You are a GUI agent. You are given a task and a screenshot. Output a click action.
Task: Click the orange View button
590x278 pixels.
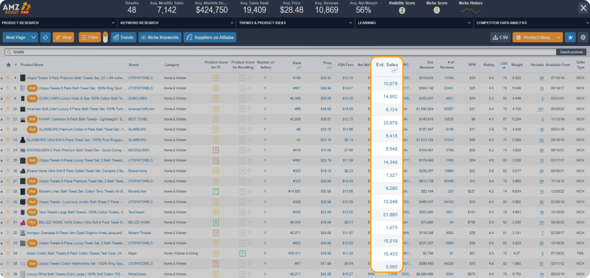[63, 38]
